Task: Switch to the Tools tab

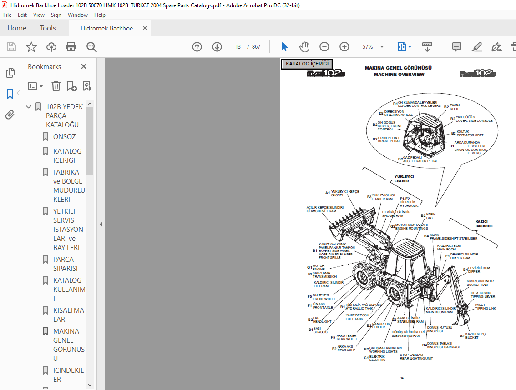Action: tap(48, 28)
